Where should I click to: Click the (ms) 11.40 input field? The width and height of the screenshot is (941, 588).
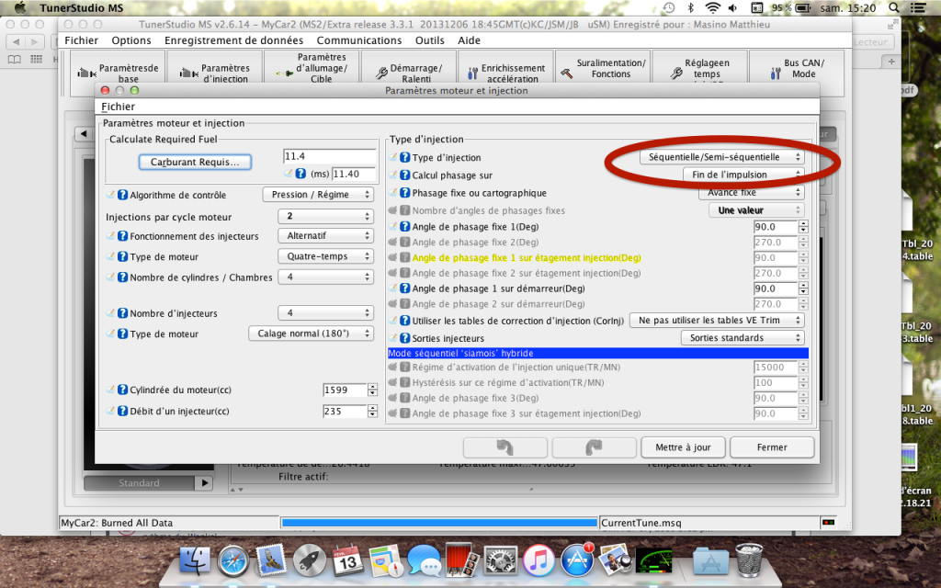pos(354,174)
